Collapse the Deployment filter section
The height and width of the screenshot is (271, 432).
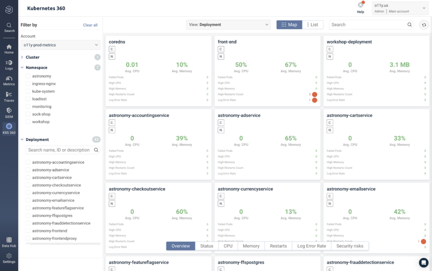[x=22, y=140]
